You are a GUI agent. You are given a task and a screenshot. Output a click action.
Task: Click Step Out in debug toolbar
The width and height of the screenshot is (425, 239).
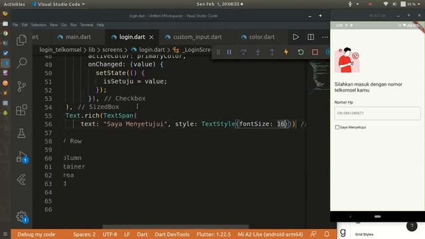coord(272,52)
